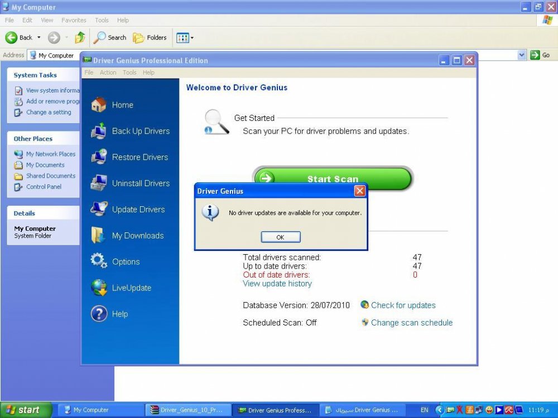The width and height of the screenshot is (558, 418).
Task: Switch to My Computer taskbar button
Action: 100,410
